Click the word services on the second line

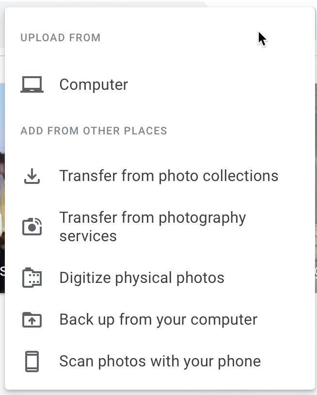pyautogui.click(x=88, y=236)
